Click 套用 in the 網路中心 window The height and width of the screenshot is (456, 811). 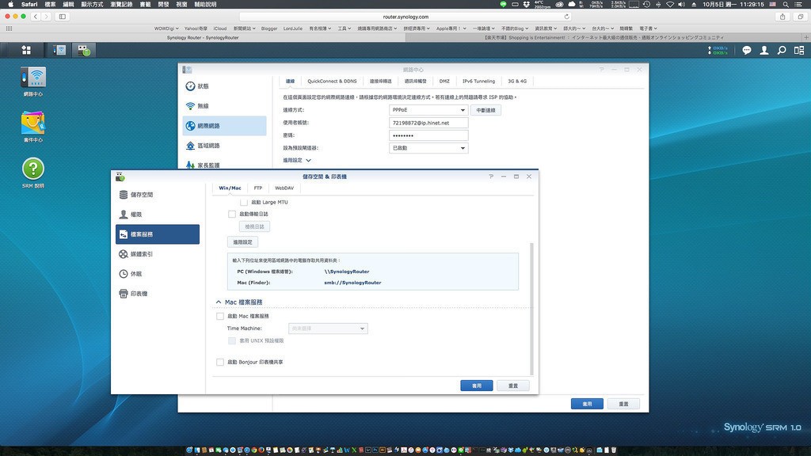click(587, 404)
